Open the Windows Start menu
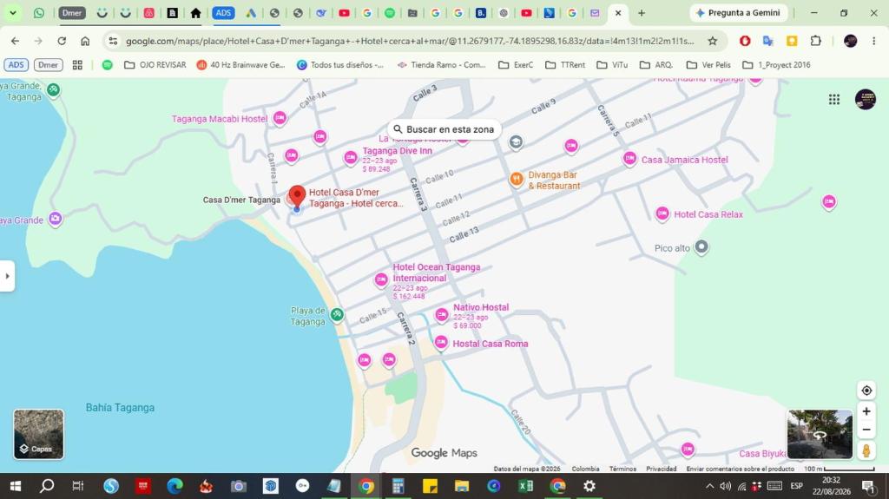The image size is (889, 499). (16, 486)
